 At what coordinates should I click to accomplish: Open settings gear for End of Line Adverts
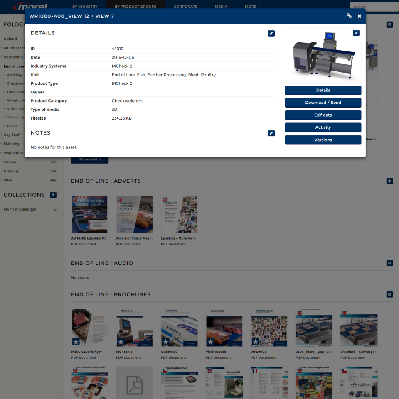coord(389,181)
